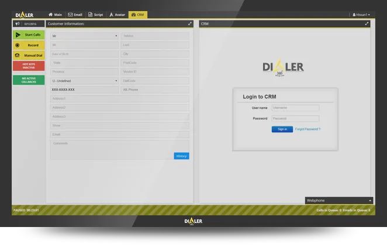Click the MI input field
The image size is (387, 251).
click(84, 45)
